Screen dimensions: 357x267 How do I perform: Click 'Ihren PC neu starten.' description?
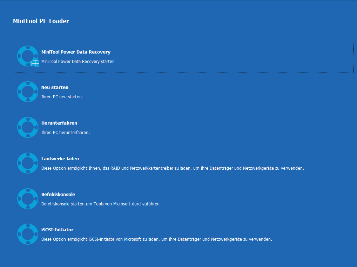[62, 97]
